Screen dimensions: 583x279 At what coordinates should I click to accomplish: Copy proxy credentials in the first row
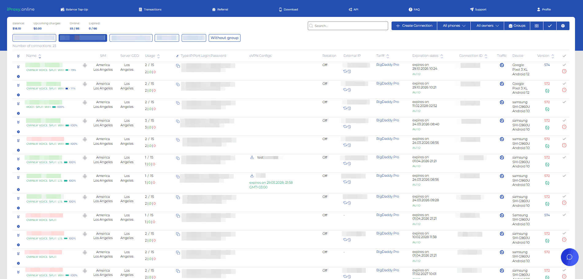point(178,66)
